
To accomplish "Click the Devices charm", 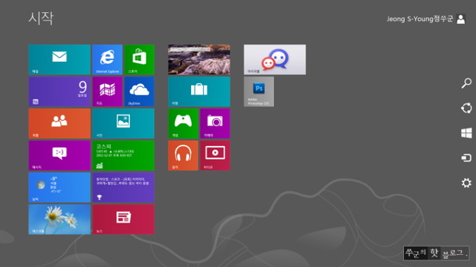I will pos(466,158).
